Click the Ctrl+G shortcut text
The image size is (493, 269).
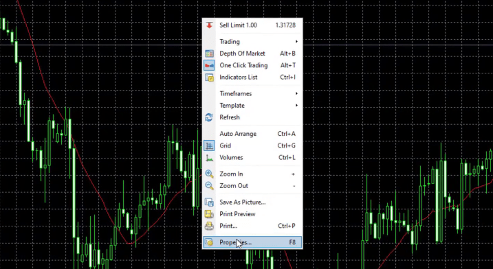287,145
